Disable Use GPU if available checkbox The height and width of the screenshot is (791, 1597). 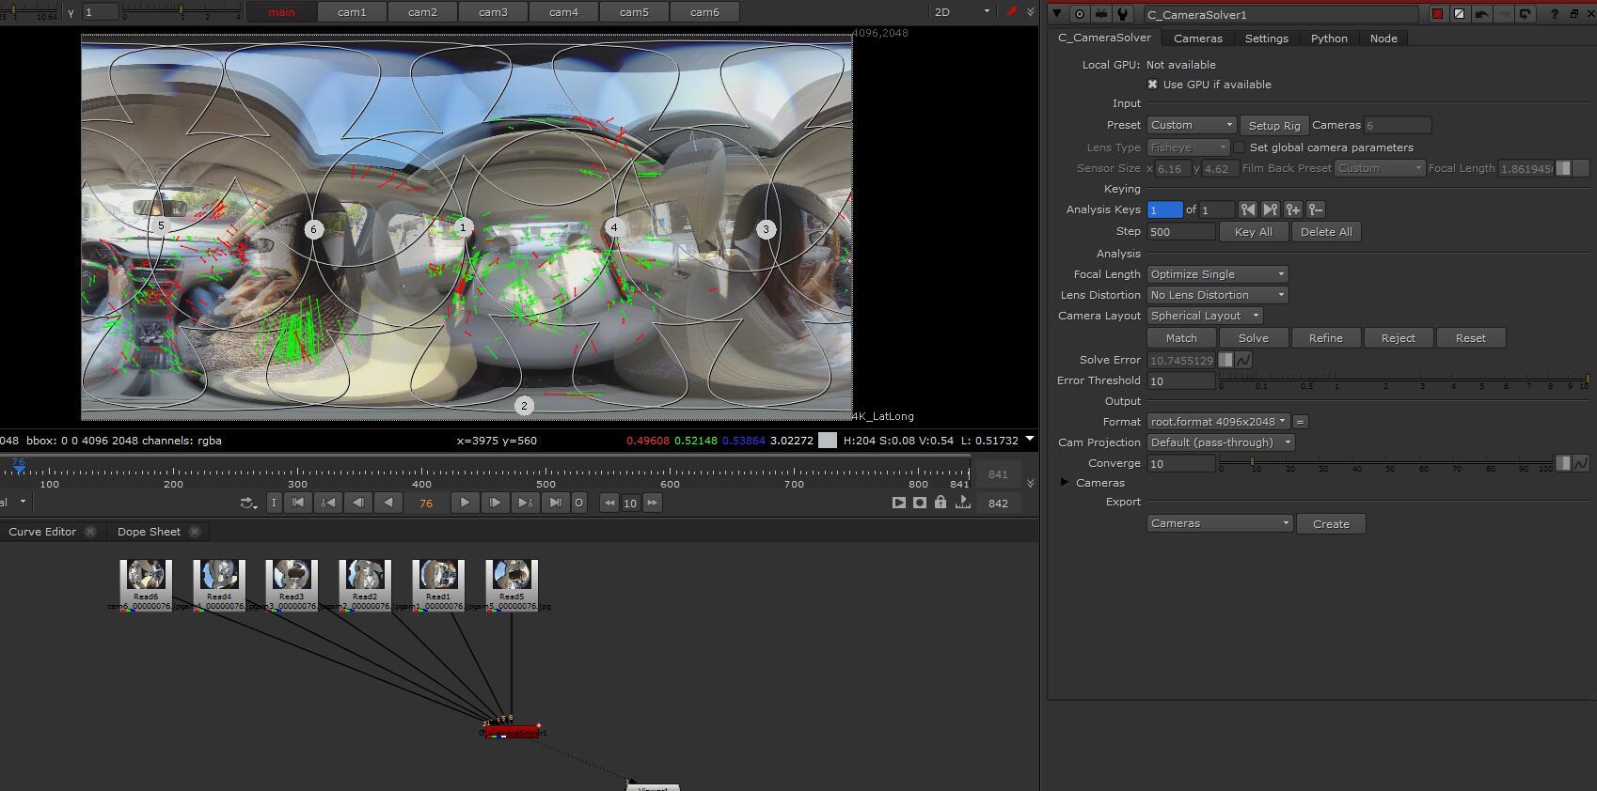1153,85
